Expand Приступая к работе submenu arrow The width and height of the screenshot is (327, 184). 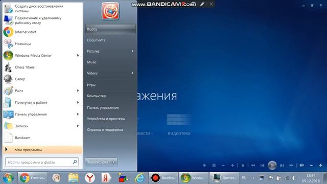tap(78, 102)
